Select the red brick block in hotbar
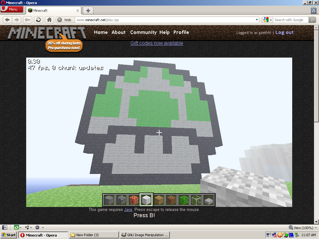This screenshot has height=239, width=319. click(x=134, y=200)
